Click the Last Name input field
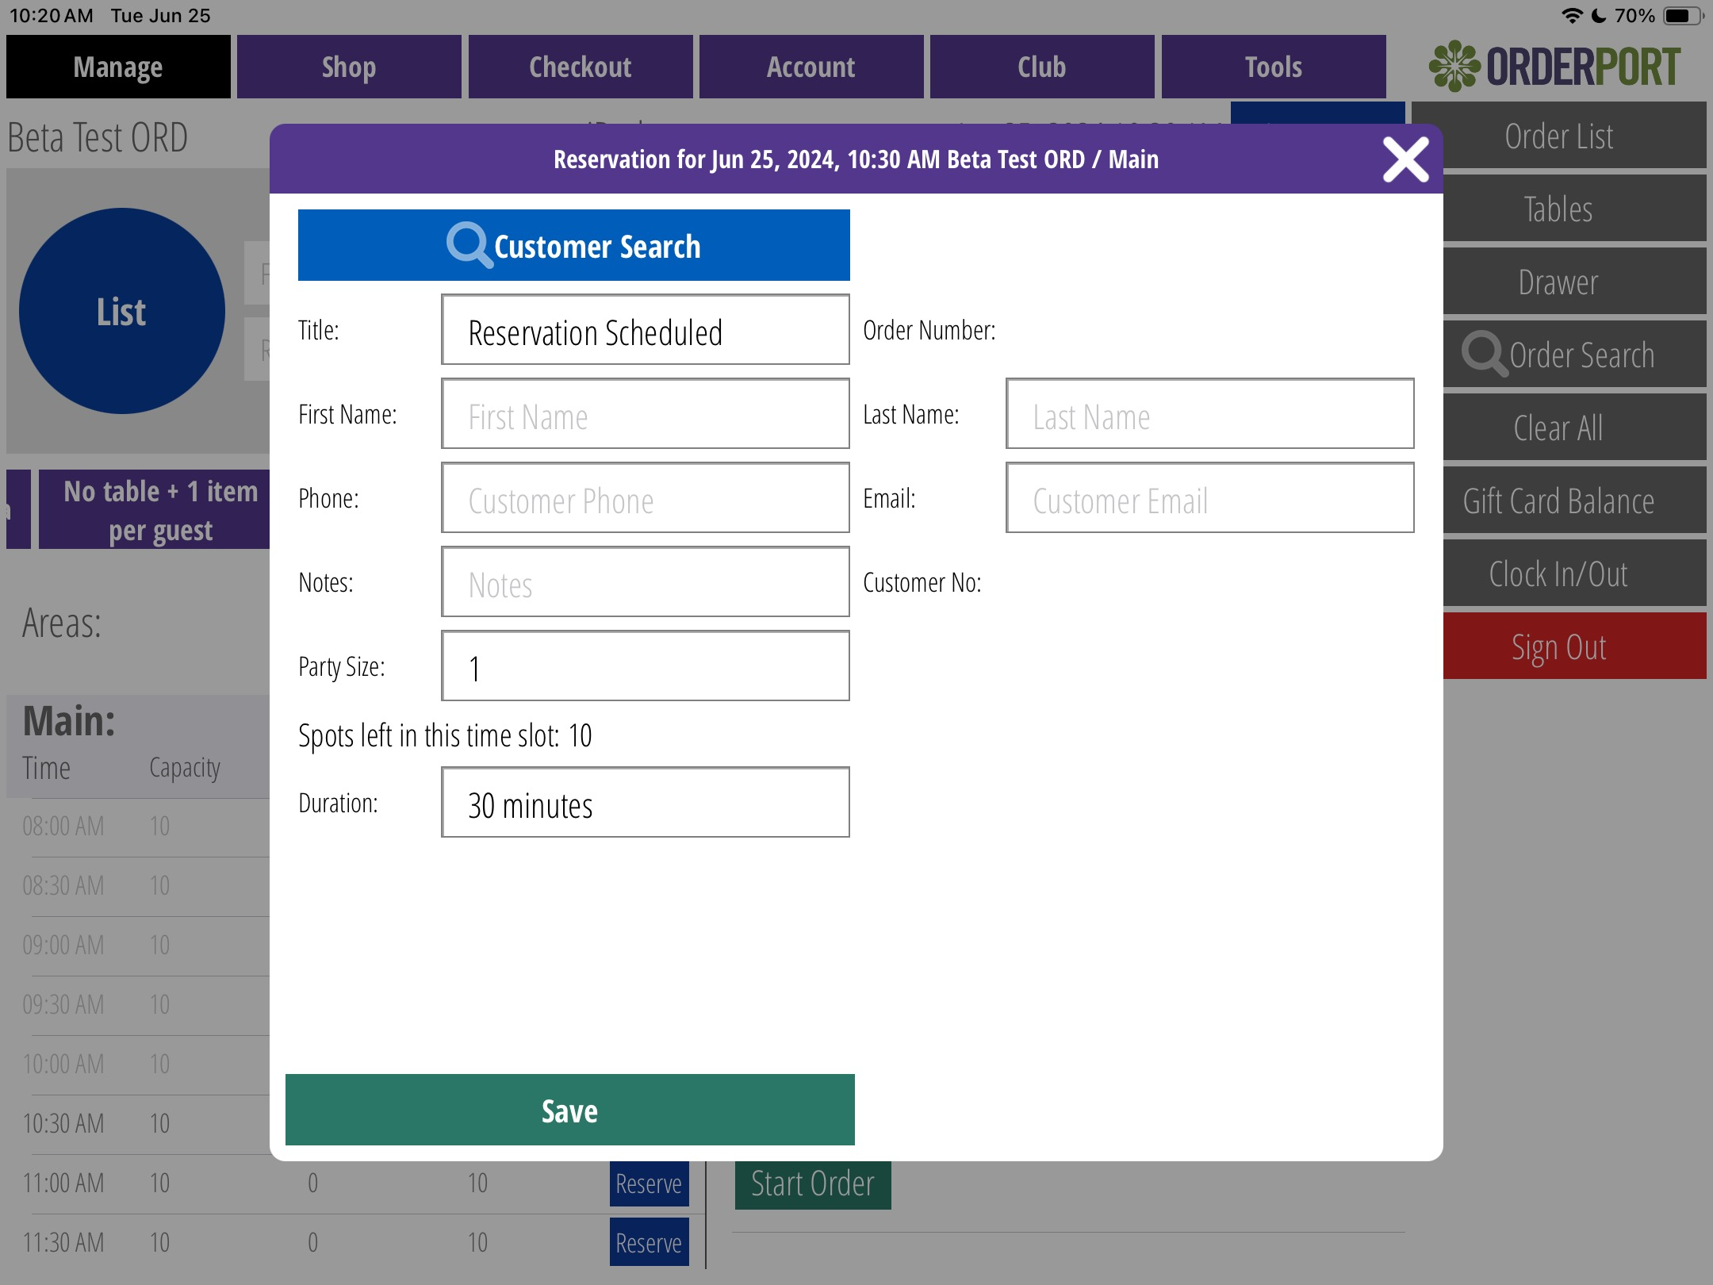The width and height of the screenshot is (1713, 1285). [x=1209, y=415]
